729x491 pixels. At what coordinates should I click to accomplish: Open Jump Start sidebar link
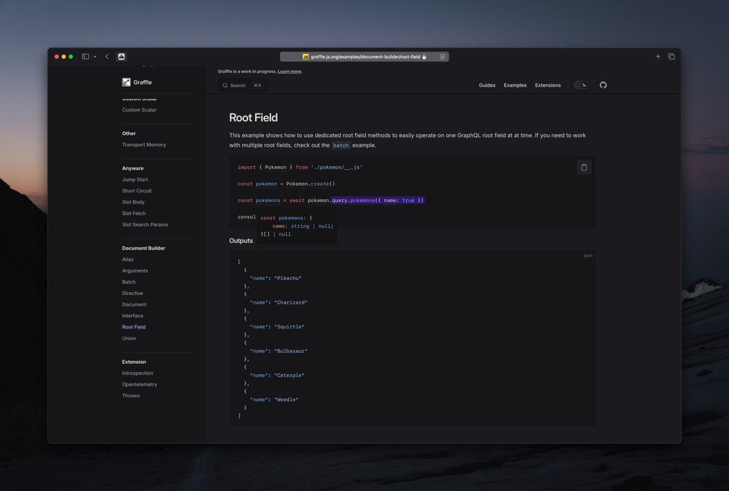[135, 180]
